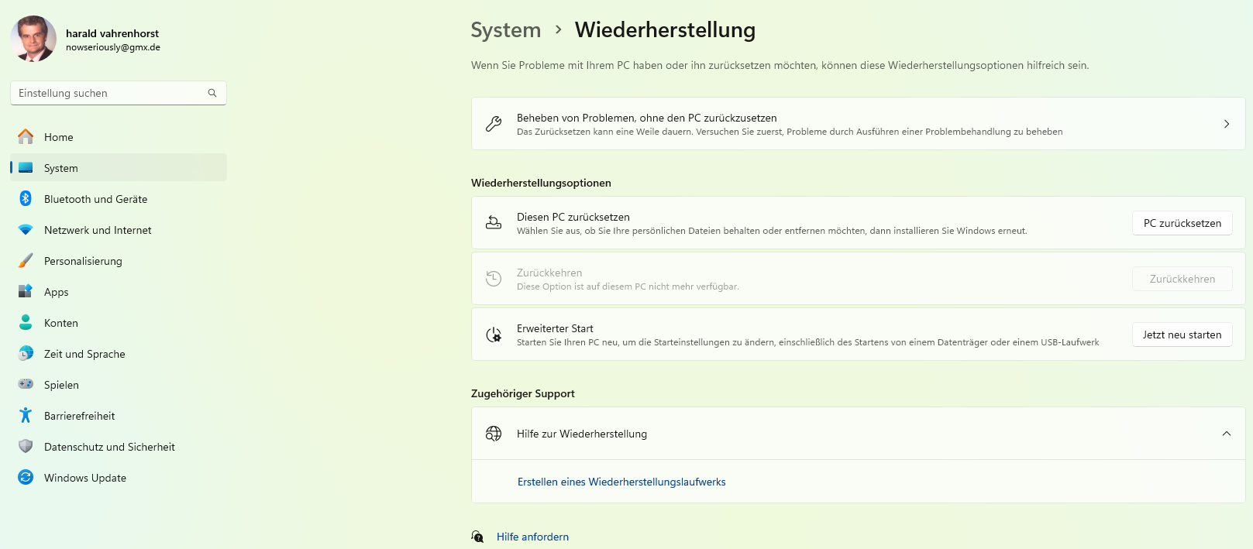Click the user profile picture
Image resolution: width=1253 pixels, height=549 pixels.
tap(33, 39)
